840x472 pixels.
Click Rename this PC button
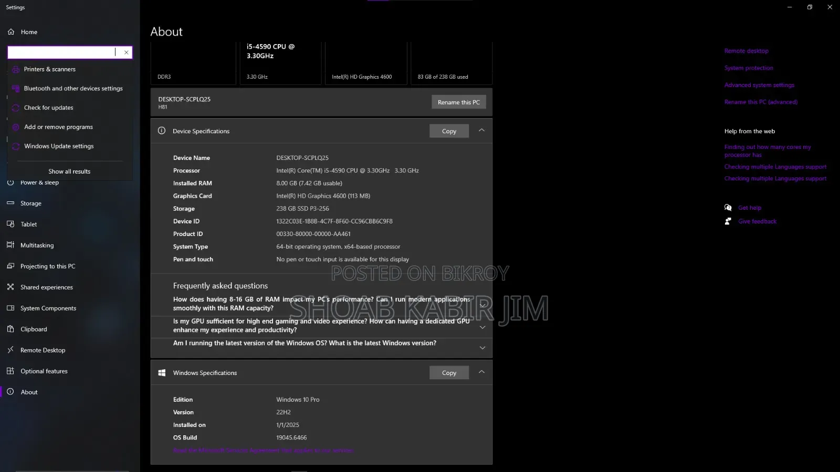pyautogui.click(x=459, y=102)
